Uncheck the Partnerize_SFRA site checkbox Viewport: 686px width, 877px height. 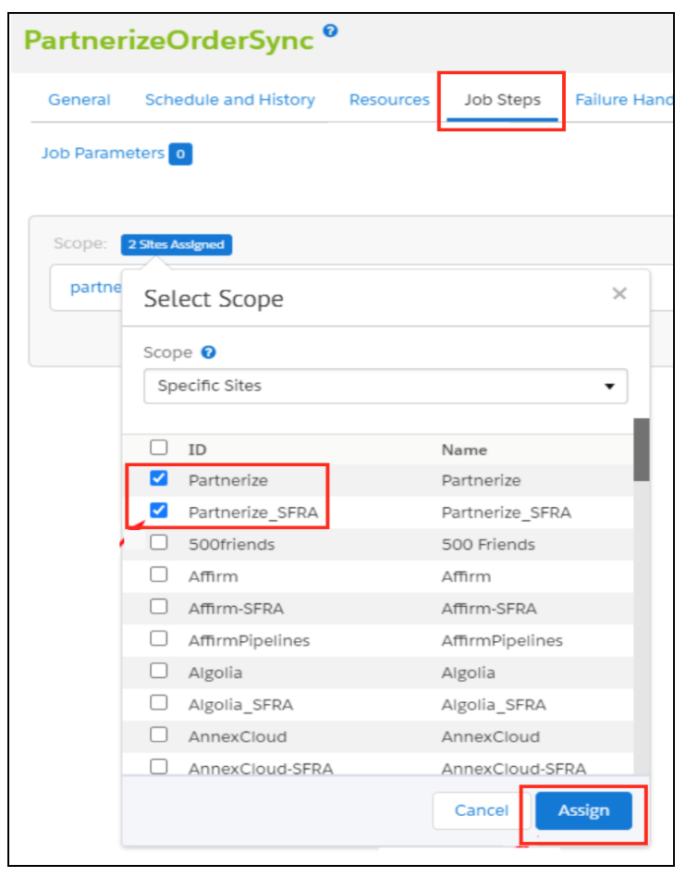pyautogui.click(x=159, y=510)
